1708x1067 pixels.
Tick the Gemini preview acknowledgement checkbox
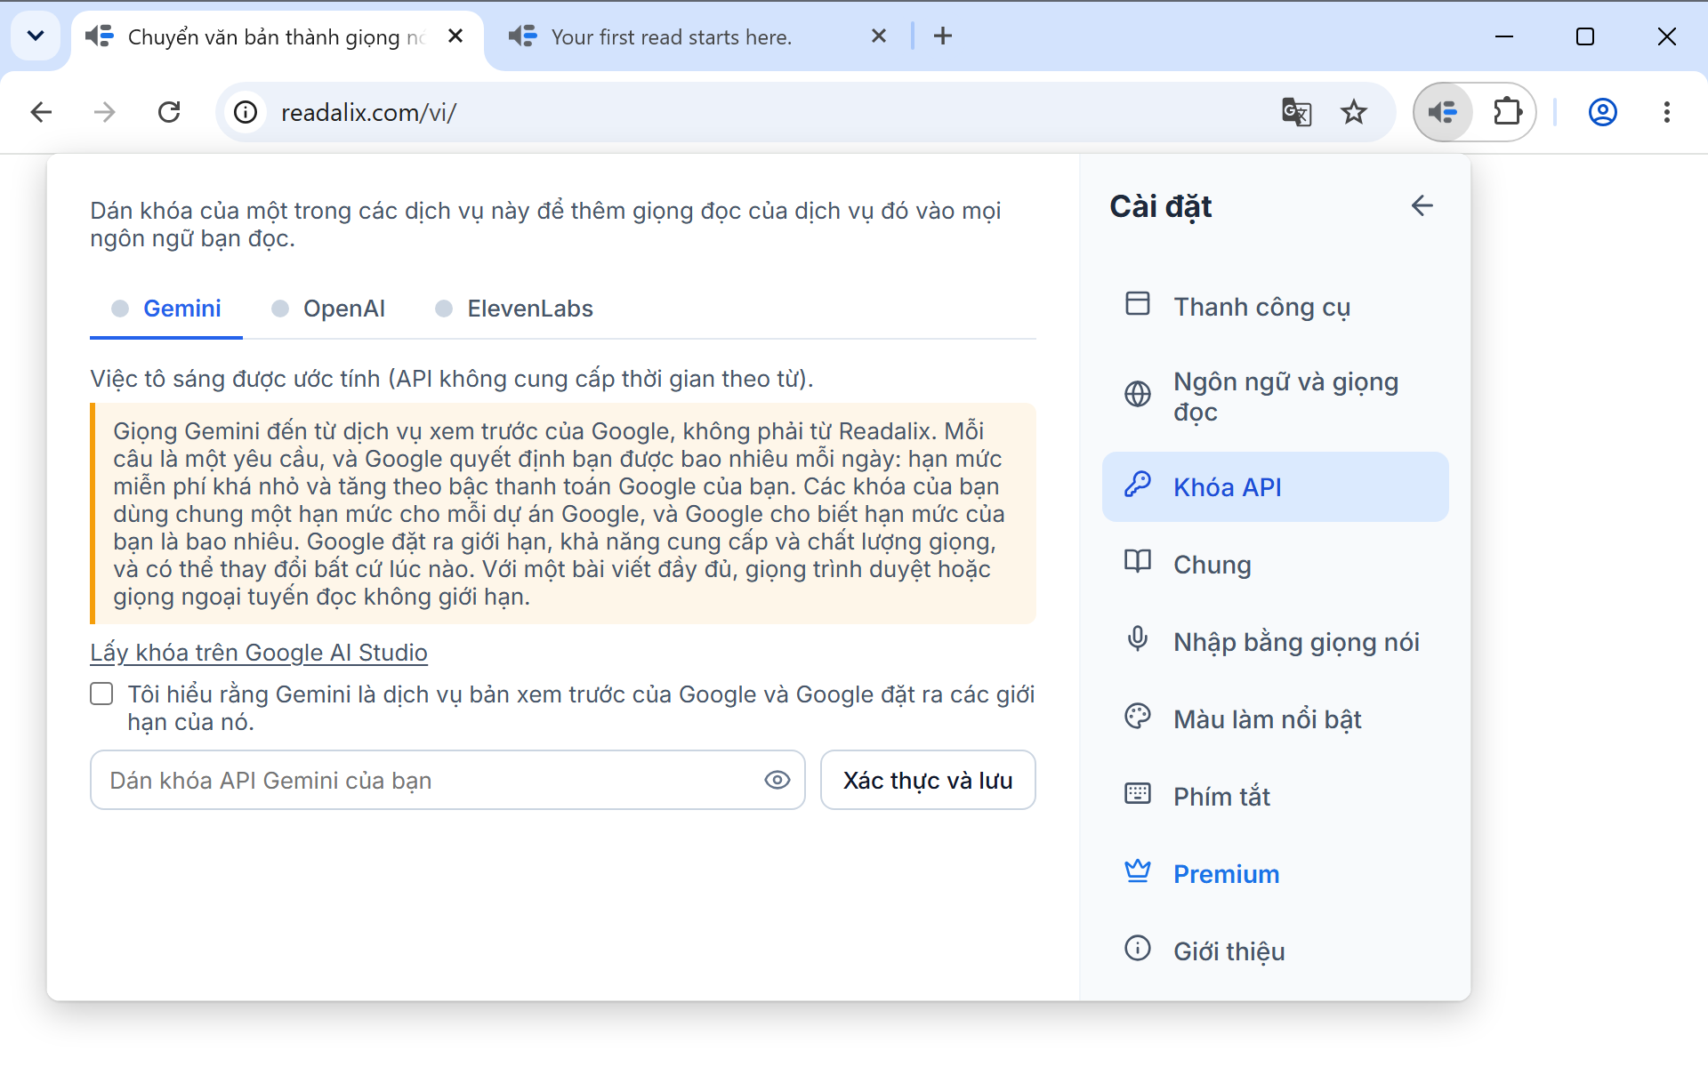coord(101,694)
